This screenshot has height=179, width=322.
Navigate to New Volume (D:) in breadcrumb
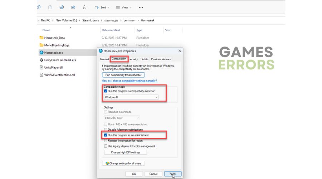[66, 20]
